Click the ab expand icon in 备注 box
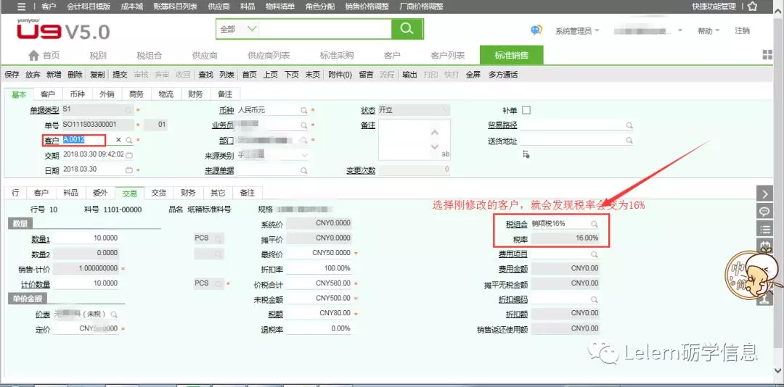Viewport: 784px width, 387px height. coord(446,155)
